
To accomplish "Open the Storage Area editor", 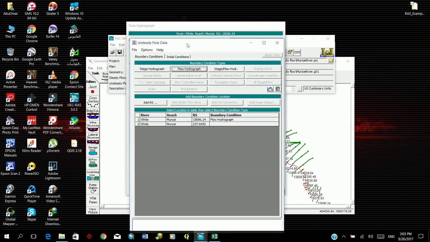I will [93, 151].
